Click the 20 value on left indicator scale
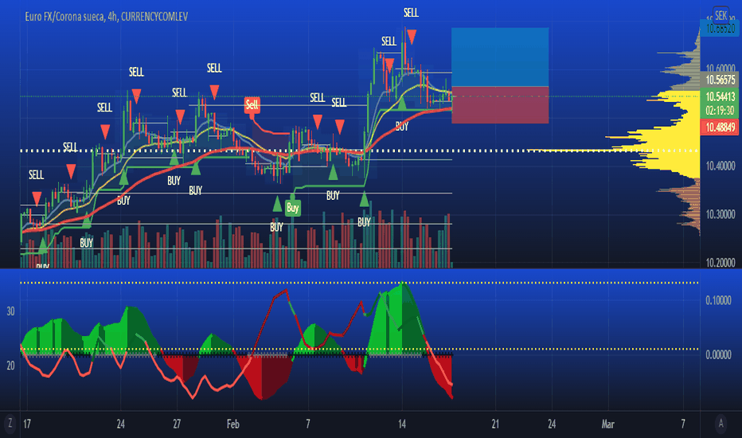The image size is (742, 438). click(x=10, y=366)
